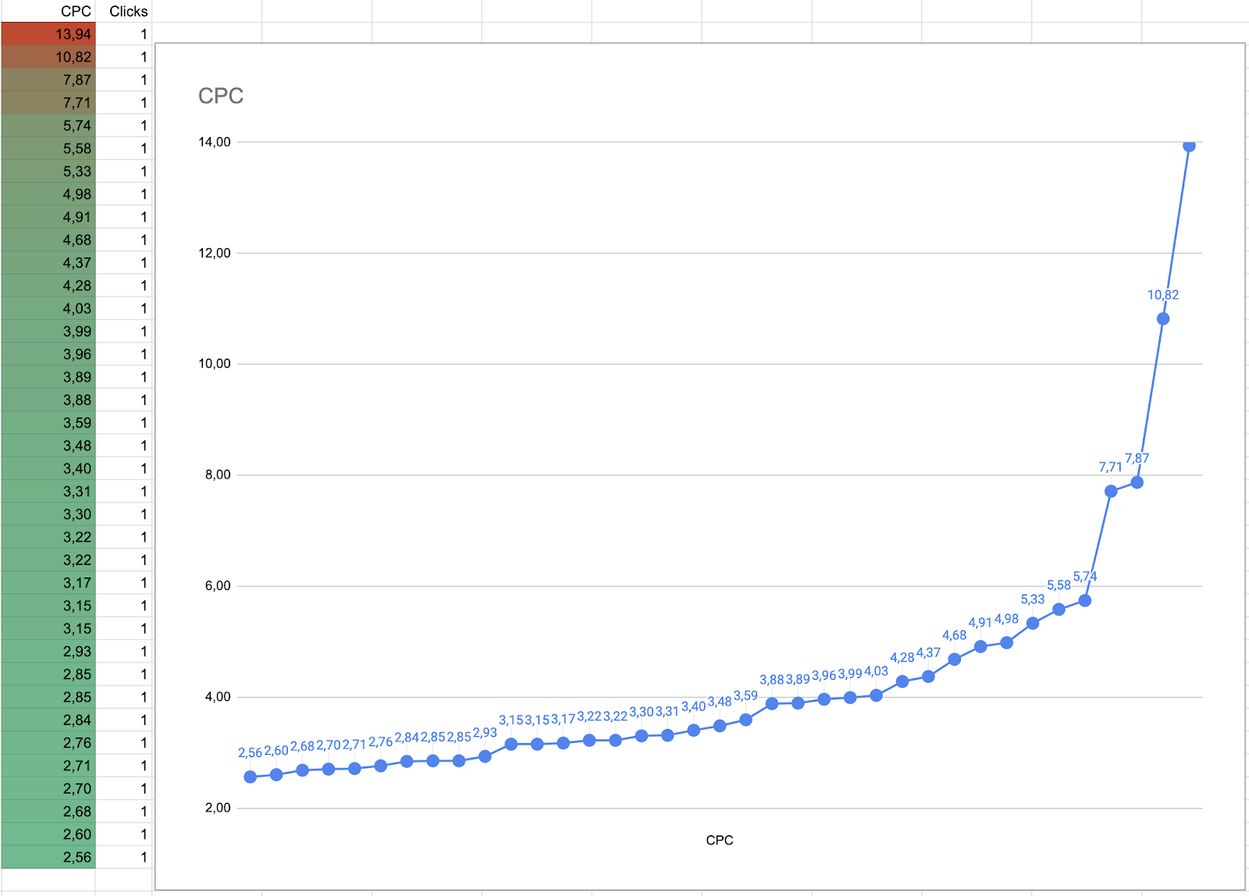
Task: Click the 4,68 data point marker
Action: click(x=954, y=659)
